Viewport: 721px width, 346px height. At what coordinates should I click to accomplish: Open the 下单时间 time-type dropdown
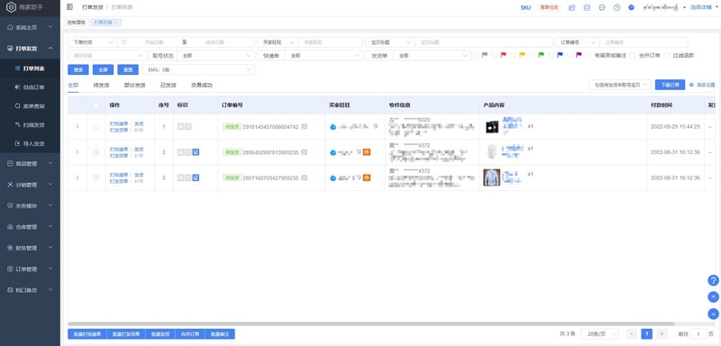coord(93,41)
